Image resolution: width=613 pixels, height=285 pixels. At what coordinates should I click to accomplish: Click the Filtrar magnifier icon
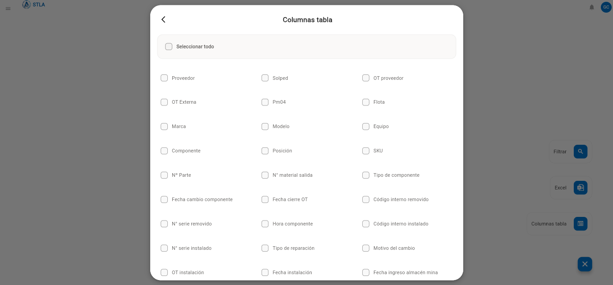coord(581,152)
